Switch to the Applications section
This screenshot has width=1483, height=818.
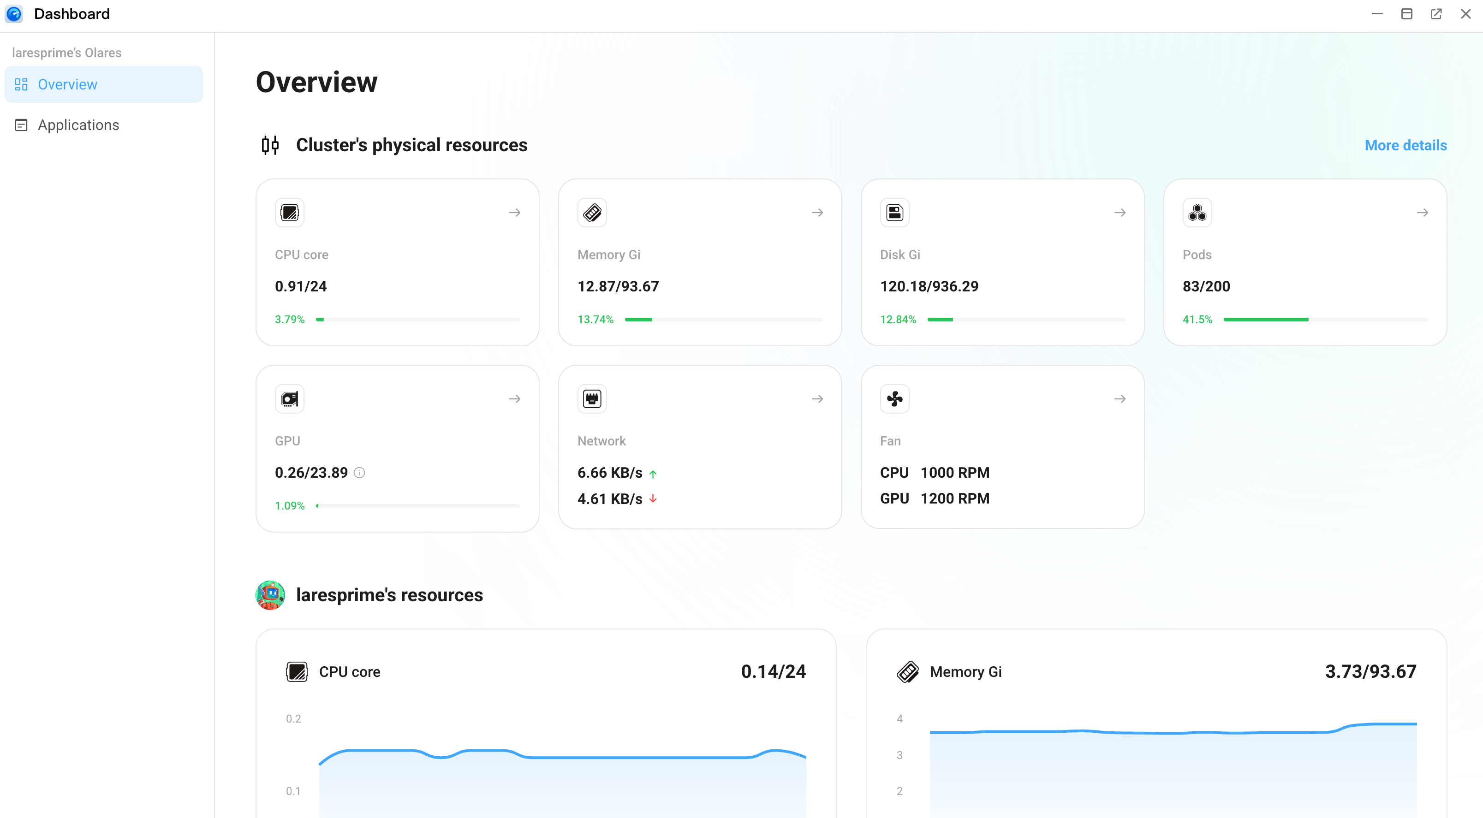coord(79,125)
